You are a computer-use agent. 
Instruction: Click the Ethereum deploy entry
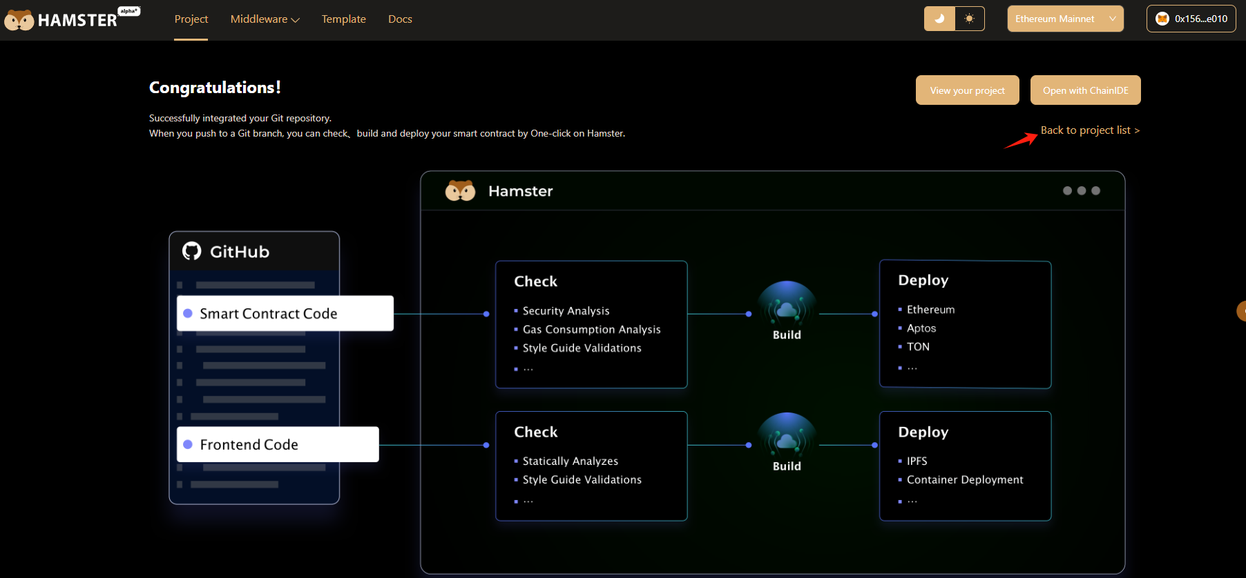[x=930, y=310]
